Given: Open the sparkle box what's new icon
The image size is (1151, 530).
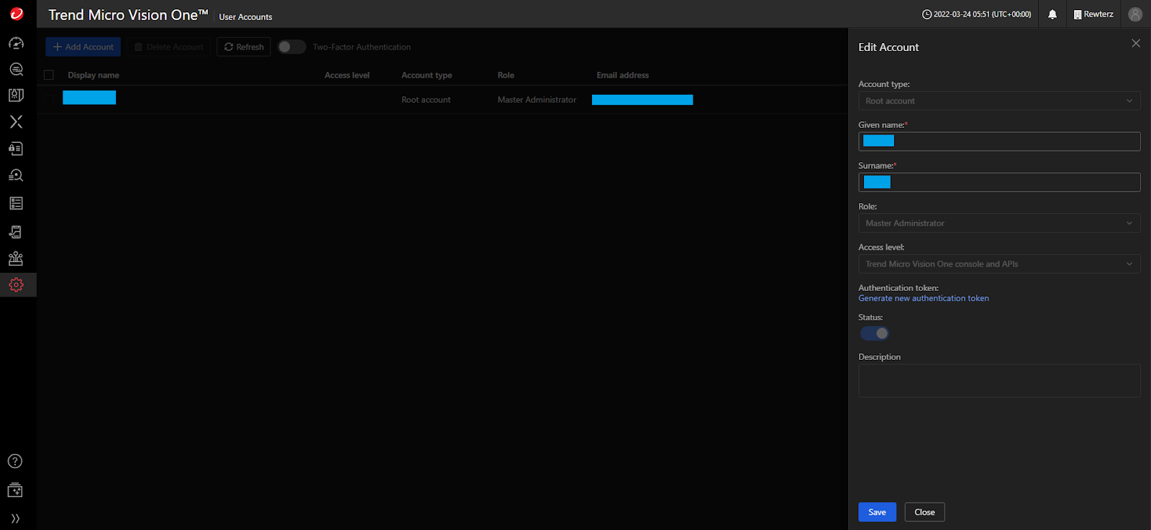Looking at the screenshot, I should tap(15, 491).
